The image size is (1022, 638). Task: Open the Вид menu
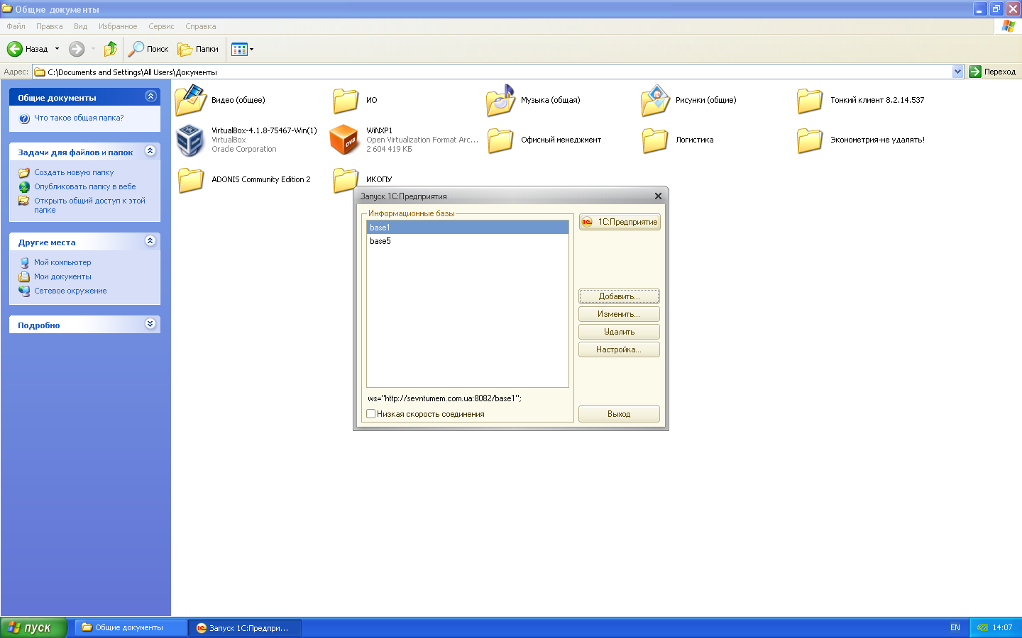80,26
